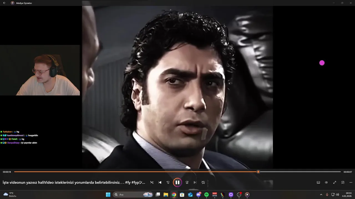Skip back 10 seconds
This screenshot has height=199, width=355.
(x=168, y=182)
